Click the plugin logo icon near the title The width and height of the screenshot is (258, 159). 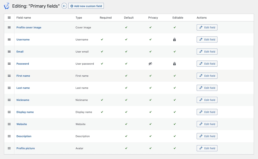[x=7, y=6]
